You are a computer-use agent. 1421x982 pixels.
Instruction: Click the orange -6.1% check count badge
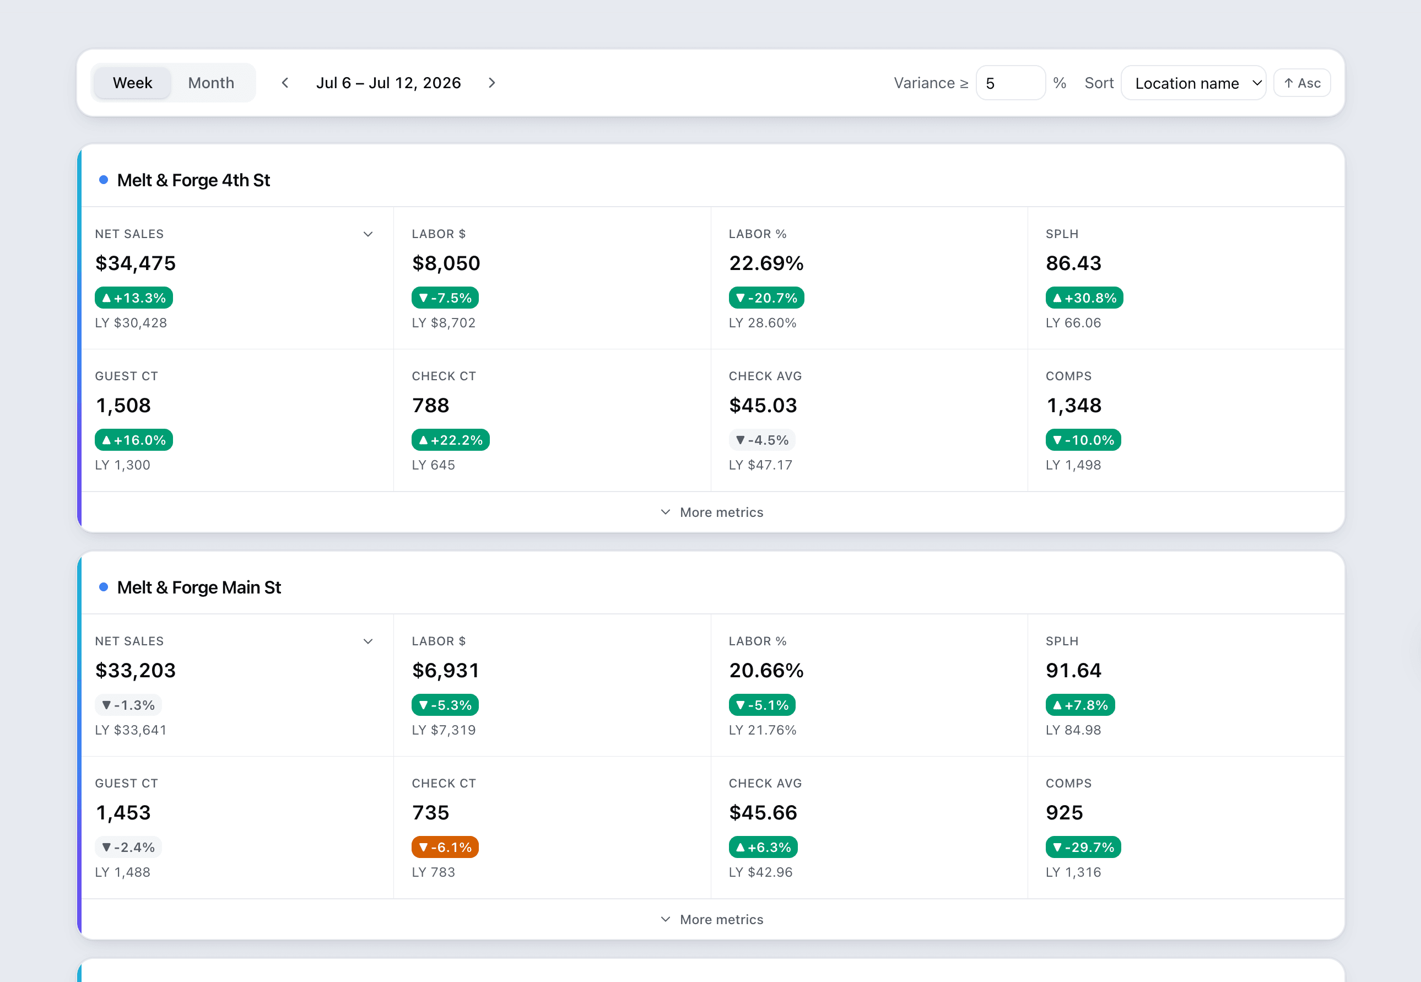click(x=445, y=847)
